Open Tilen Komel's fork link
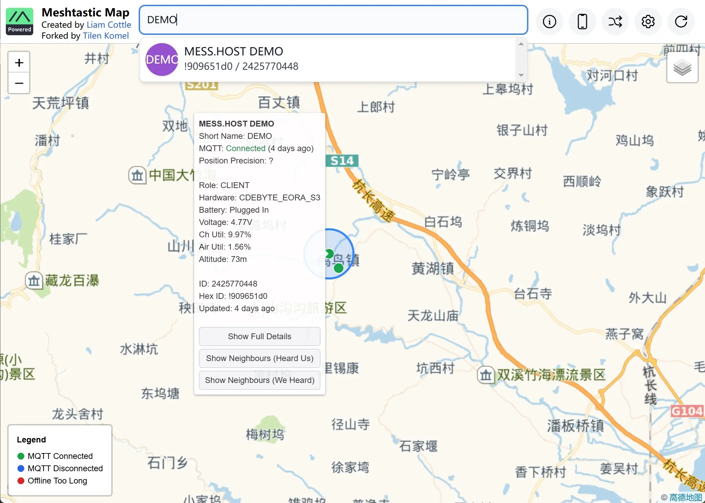705x503 pixels. [x=105, y=36]
